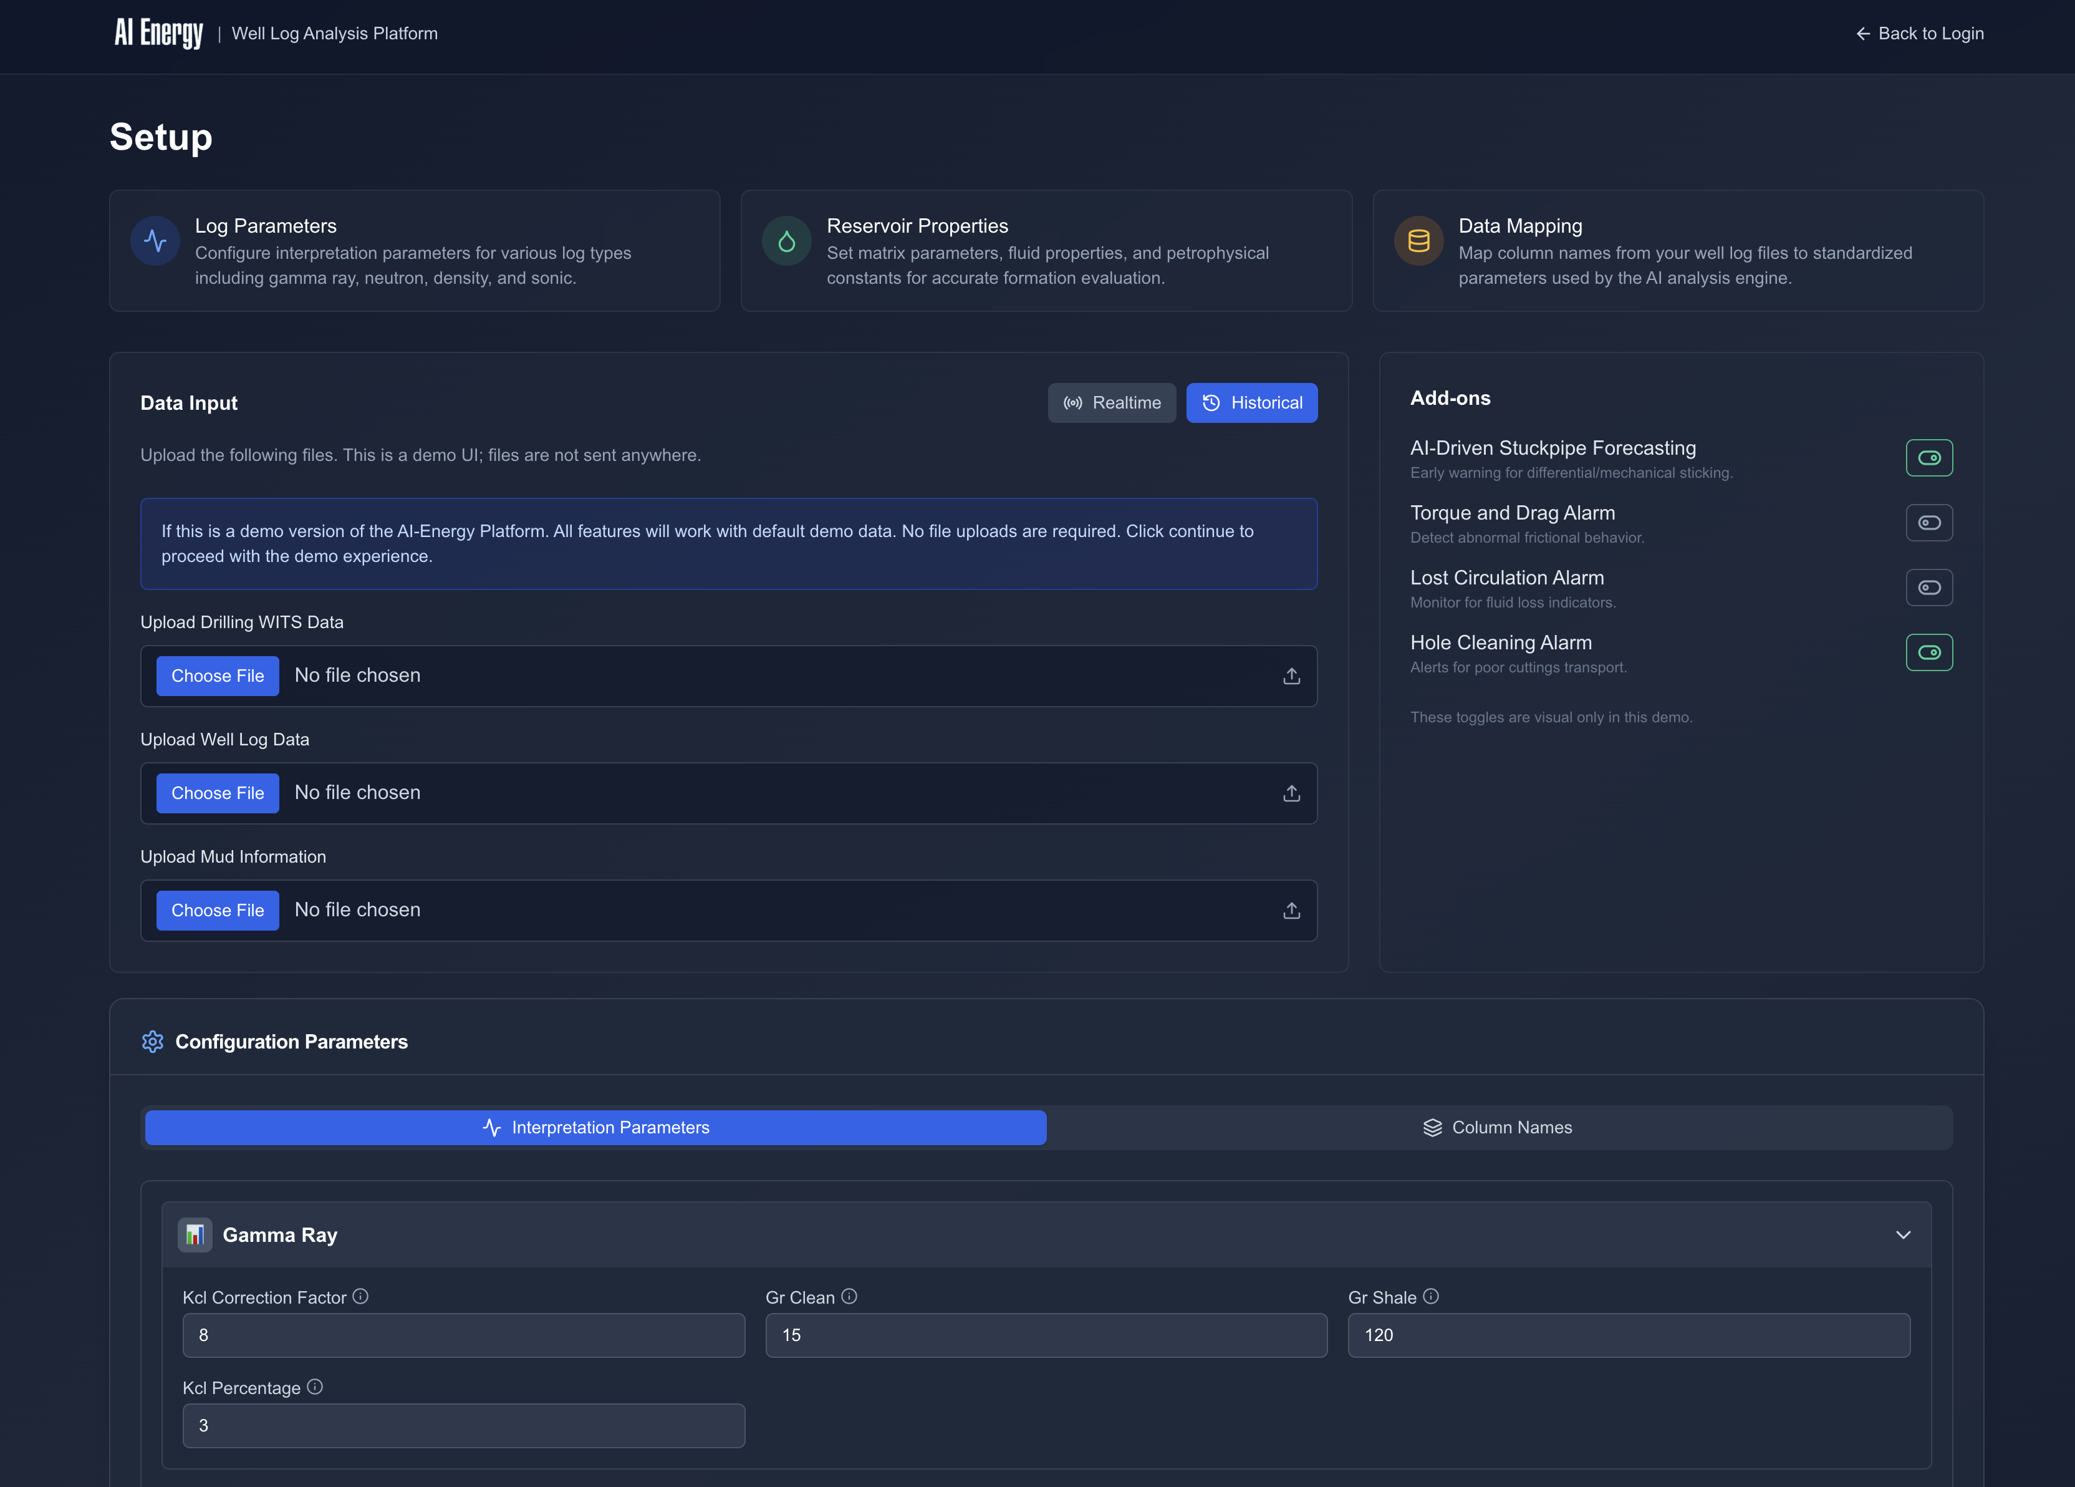This screenshot has height=1487, width=2075.
Task: Click info icon next to Gr Shale
Action: click(1431, 1296)
